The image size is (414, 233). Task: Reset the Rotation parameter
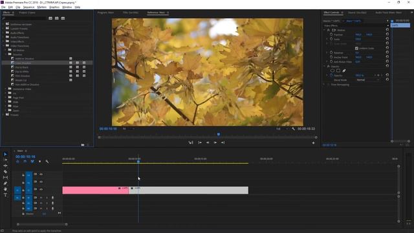point(387,52)
